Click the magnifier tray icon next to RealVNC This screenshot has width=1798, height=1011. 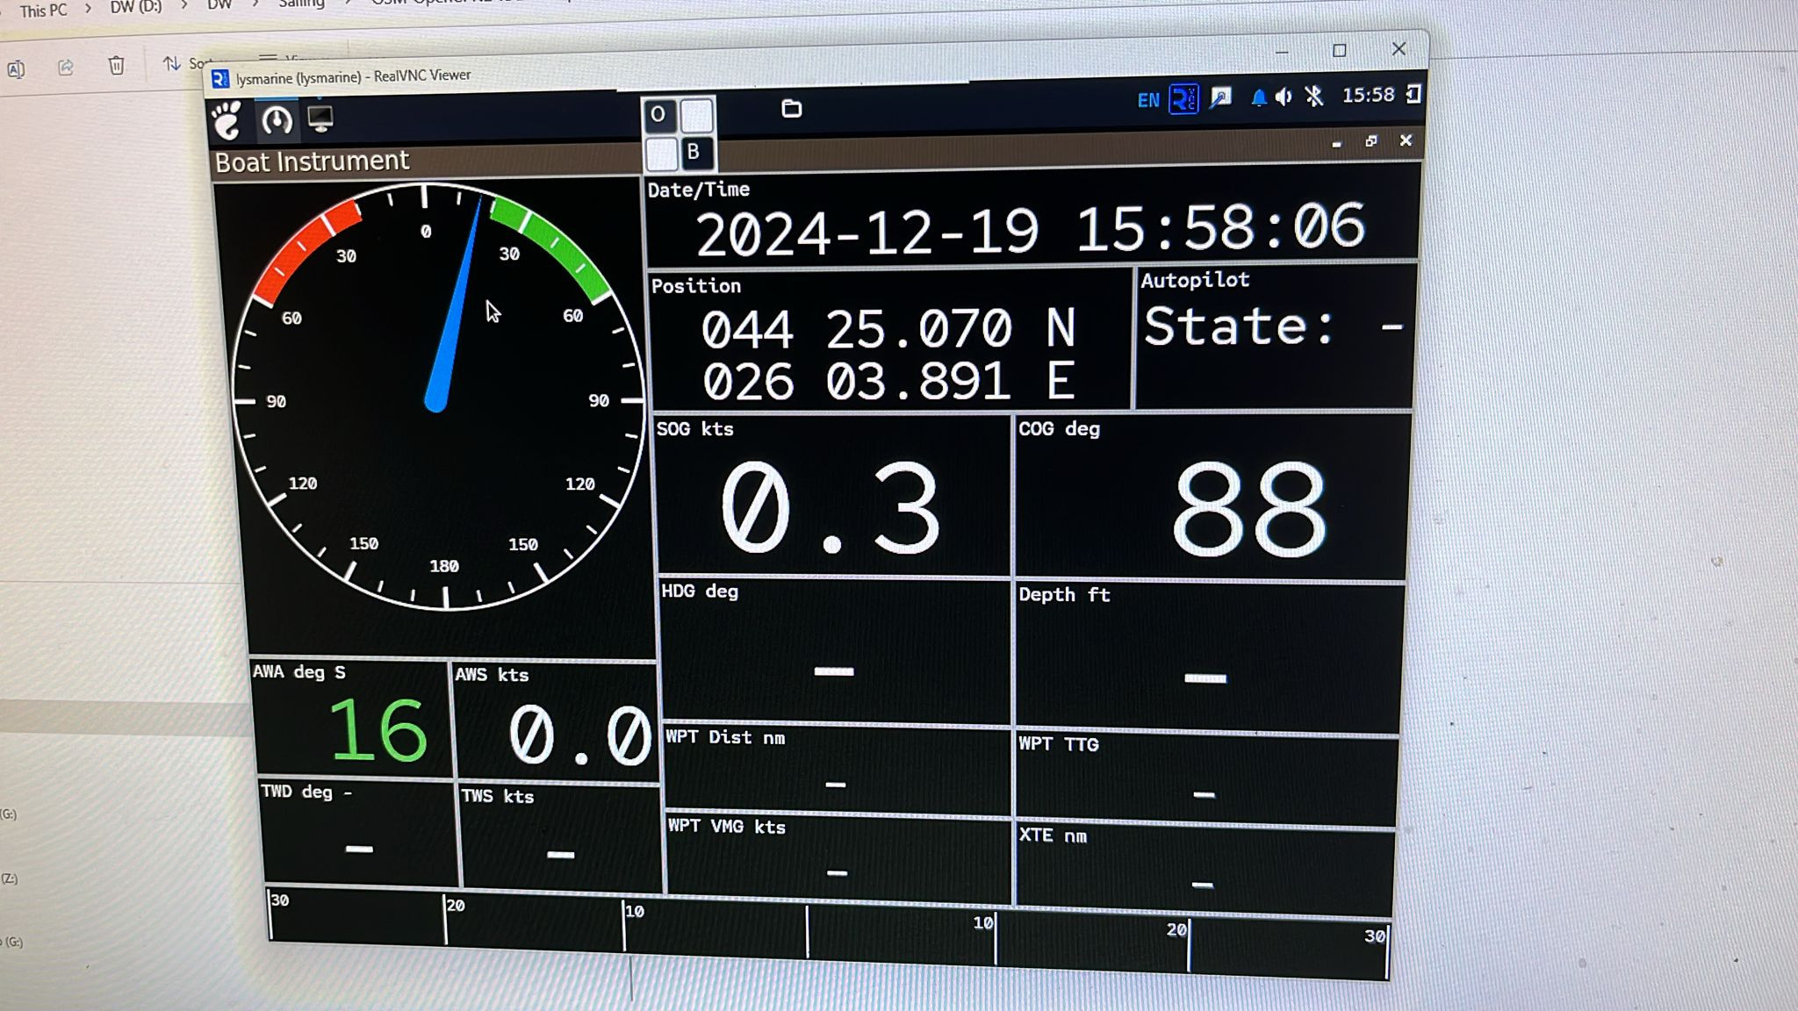[1220, 98]
